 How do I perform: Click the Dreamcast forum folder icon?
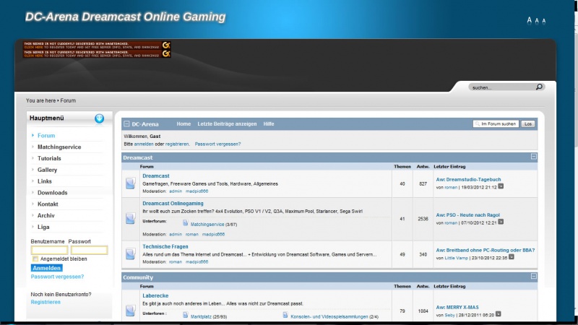[130, 183]
